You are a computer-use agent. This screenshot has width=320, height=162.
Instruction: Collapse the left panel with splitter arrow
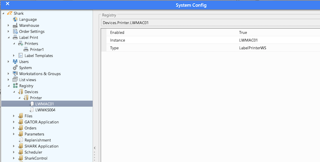coord(95,148)
